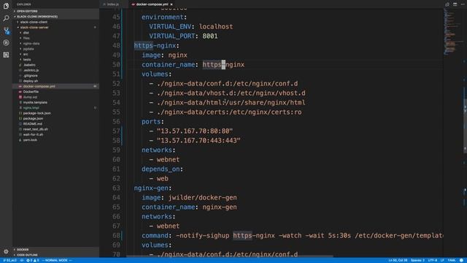The width and height of the screenshot is (467, 263).
Task: Open the Extensions view in activity bar
Action: (x=6, y=55)
